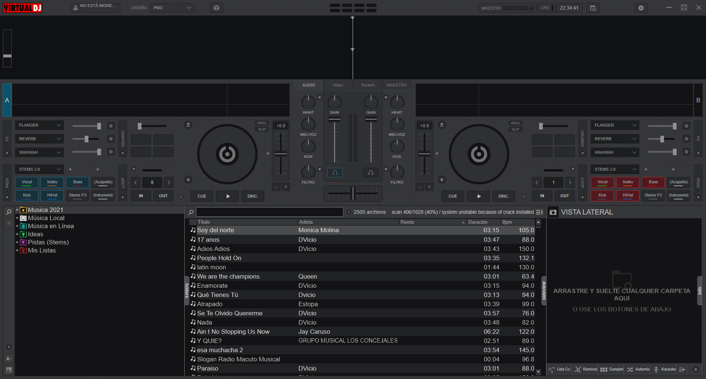The image size is (706, 379).
Task: Toggle SLIP mode on deck A
Action: pos(262,129)
